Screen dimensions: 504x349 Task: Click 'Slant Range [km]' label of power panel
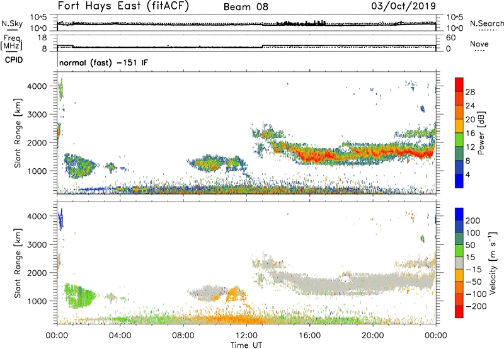coord(18,133)
